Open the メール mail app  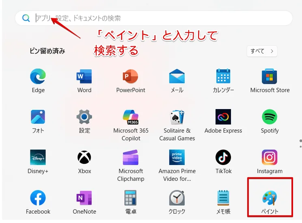point(177,81)
